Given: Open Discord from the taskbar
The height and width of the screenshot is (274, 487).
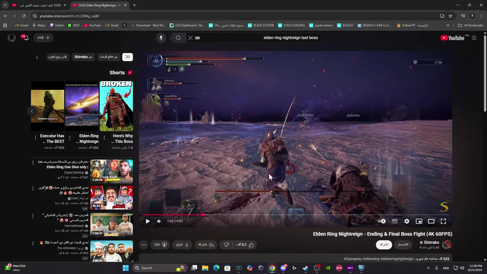Looking at the screenshot, I should point(283,268).
